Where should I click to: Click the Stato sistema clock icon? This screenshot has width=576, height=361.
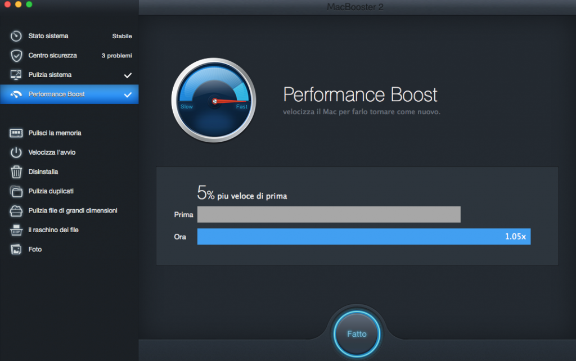click(x=16, y=36)
